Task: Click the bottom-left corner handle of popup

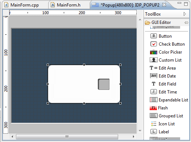Action: tap(48, 103)
